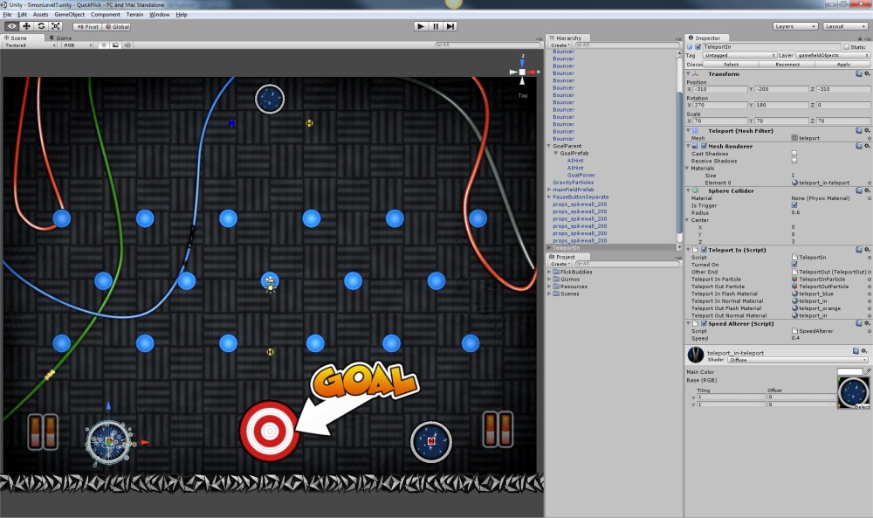Open the Layer dropdown (gamefieldObjects)
The height and width of the screenshot is (518, 873).
[x=833, y=55]
